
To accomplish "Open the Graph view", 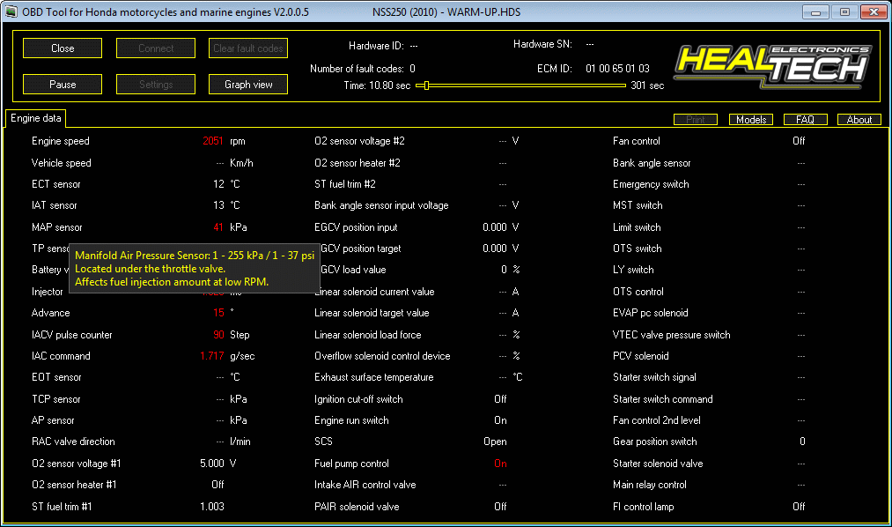I will [248, 85].
